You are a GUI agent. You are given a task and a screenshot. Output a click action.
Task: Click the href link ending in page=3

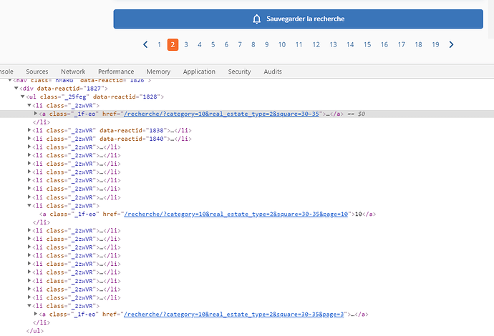pyautogui.click(x=234, y=315)
